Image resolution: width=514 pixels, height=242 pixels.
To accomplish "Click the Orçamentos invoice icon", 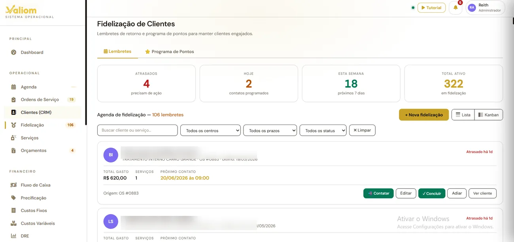I will (x=13, y=151).
